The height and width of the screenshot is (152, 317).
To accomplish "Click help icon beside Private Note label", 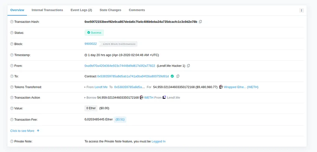I will pos(12,142).
